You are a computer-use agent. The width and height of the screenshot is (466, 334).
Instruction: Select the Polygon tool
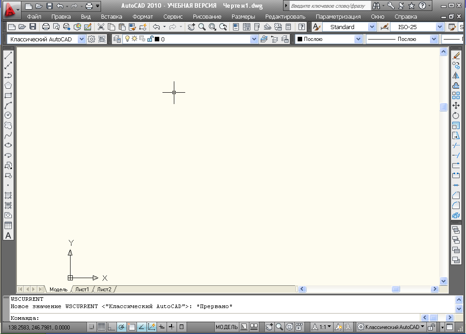coord(8,85)
